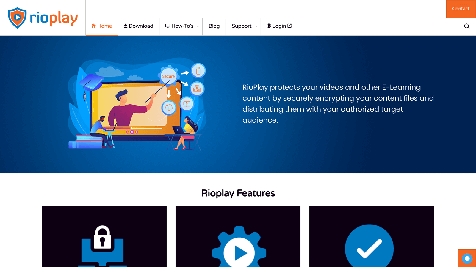
Task: Expand the How-To's dropdown arrow
Action: (198, 26)
